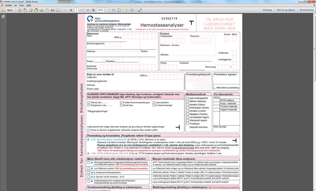This screenshot has height=191, width=316.
Task: Select the highlight text tool
Action: coord(132,10)
